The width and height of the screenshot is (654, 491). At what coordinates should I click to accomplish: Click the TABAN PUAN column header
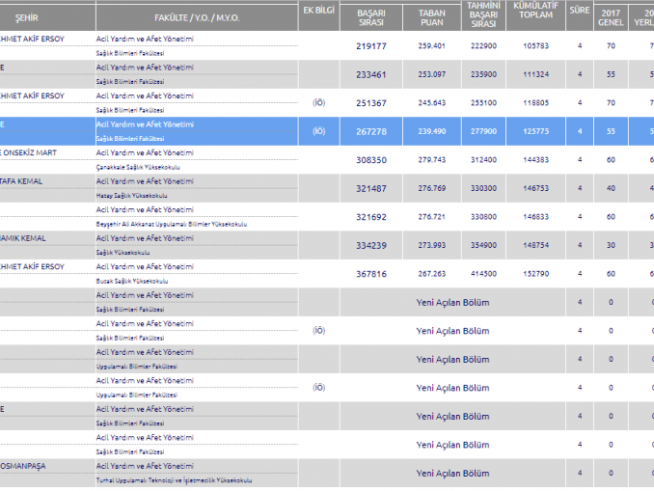point(431,16)
